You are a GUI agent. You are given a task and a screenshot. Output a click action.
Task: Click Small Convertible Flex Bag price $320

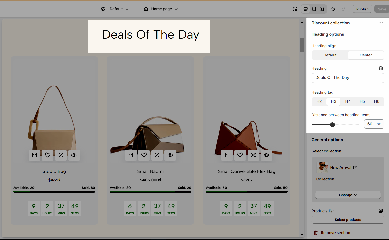247,180
